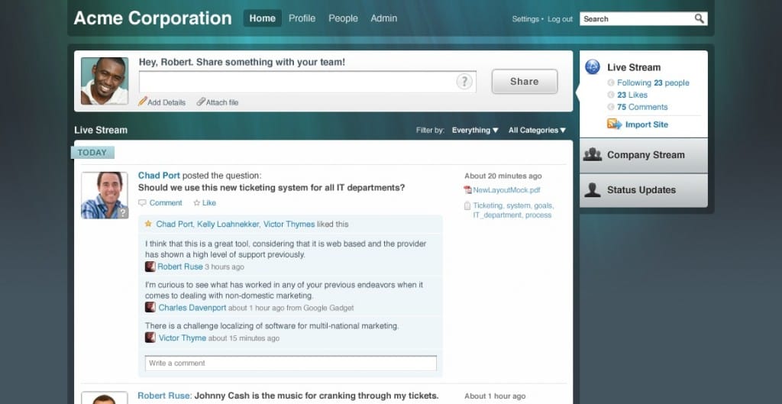Click the Company Stream people icon

tap(593, 154)
